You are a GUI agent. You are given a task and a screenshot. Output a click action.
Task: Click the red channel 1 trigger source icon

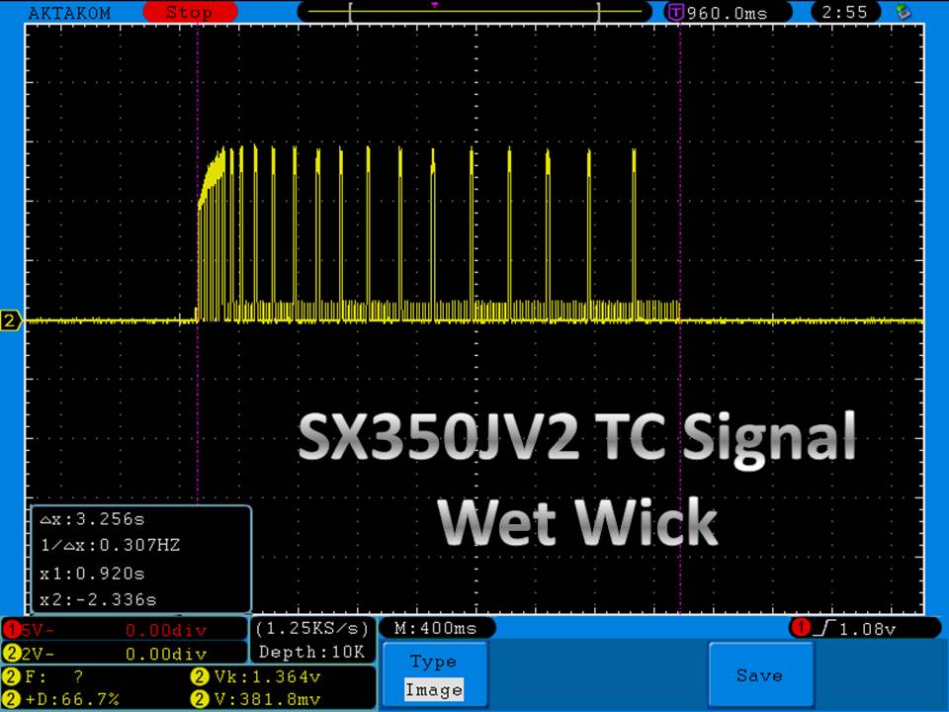pos(798,628)
